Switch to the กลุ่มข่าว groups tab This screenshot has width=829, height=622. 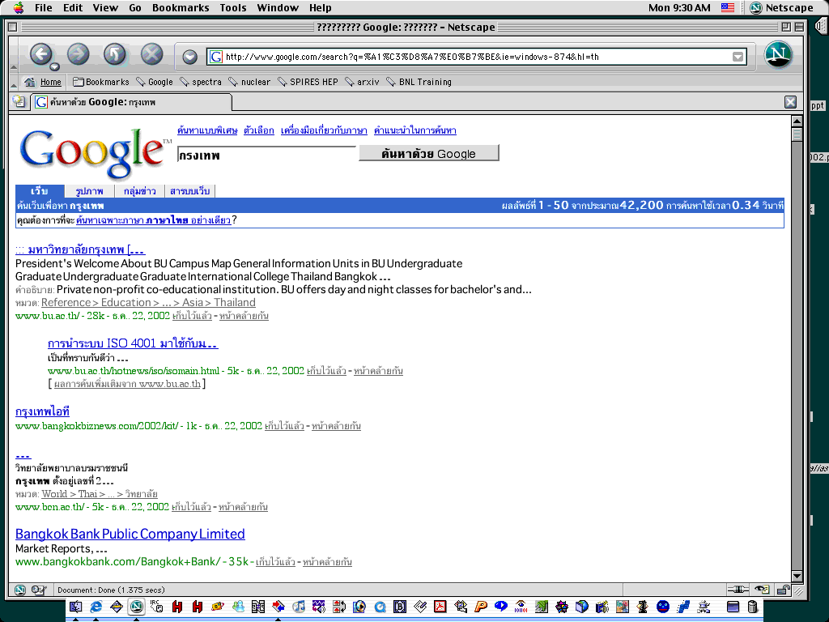(x=139, y=191)
